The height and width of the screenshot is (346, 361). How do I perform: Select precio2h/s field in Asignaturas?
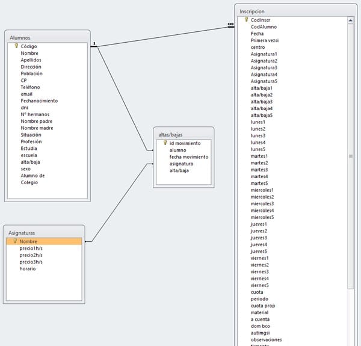[31, 255]
